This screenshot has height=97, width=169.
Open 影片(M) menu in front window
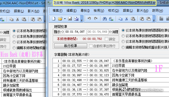(143, 11)
